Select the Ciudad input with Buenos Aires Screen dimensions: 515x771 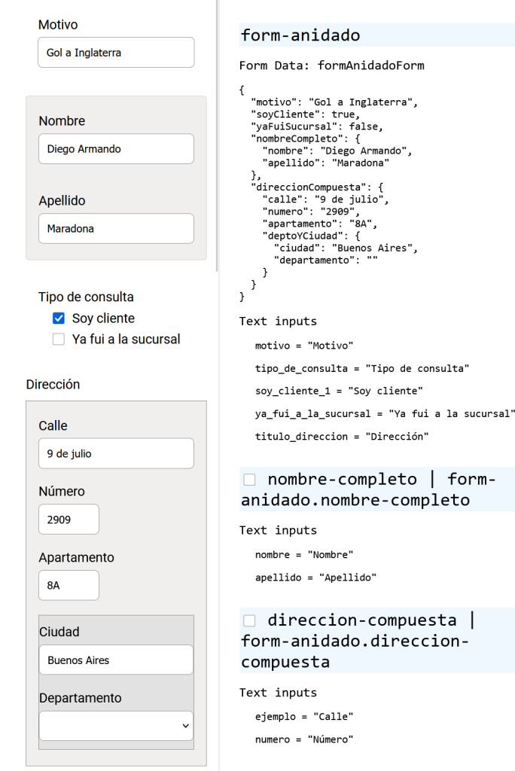point(116,660)
